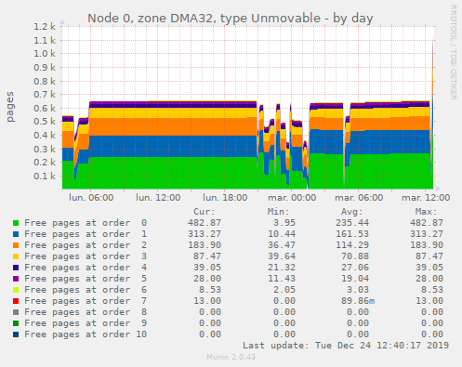Click 'Free pages at order 9' label
This screenshot has width=462, height=367.
[86, 323]
